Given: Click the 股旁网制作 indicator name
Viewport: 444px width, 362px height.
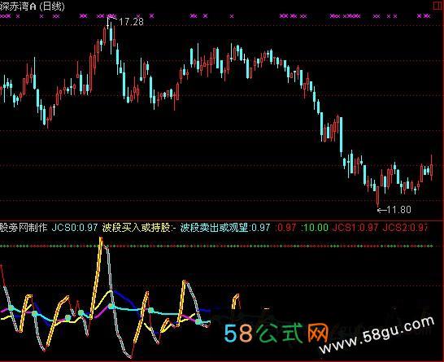Looking at the screenshot, I should [x=24, y=228].
